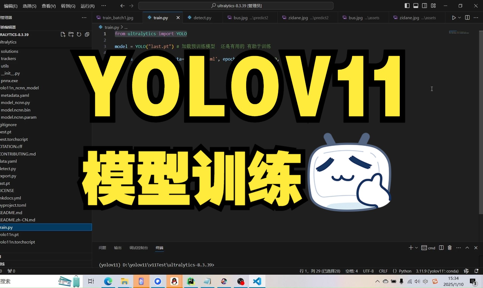Viewport: 483px width, 288px height.
Task: Switch to detect.py tab
Action: 202,18
